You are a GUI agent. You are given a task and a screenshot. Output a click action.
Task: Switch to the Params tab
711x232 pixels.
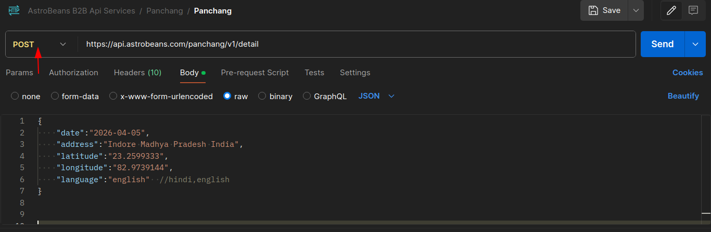coord(19,73)
